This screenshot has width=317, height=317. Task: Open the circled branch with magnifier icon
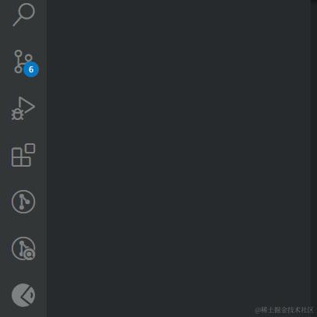(x=23, y=248)
